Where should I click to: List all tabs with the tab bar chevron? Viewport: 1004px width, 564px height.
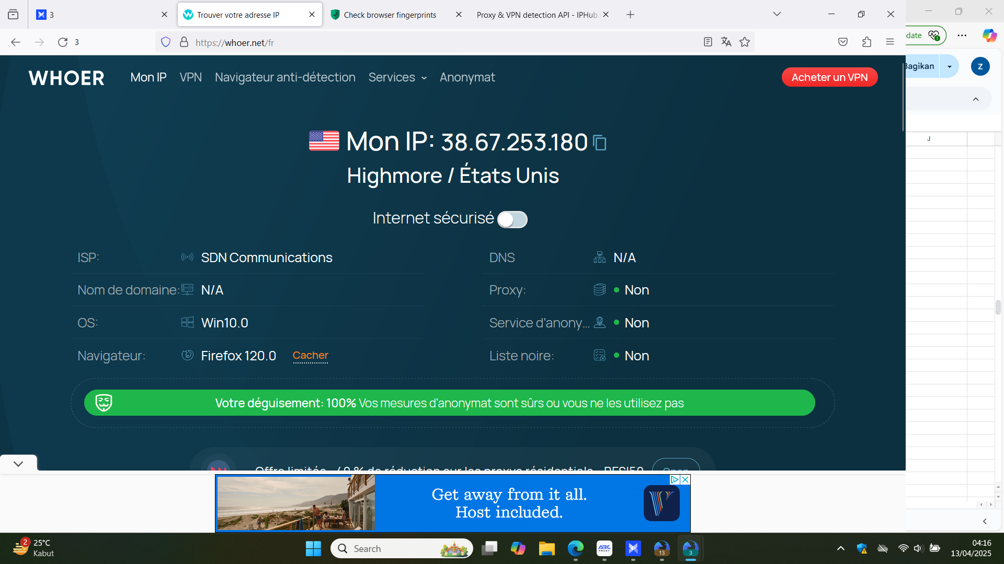coord(777,15)
